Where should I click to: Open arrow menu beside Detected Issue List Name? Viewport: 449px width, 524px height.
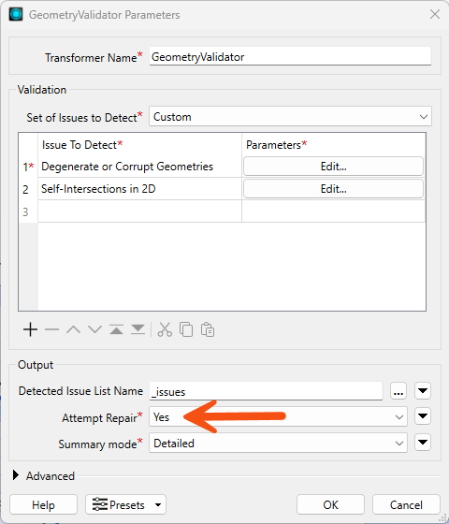pyautogui.click(x=423, y=391)
